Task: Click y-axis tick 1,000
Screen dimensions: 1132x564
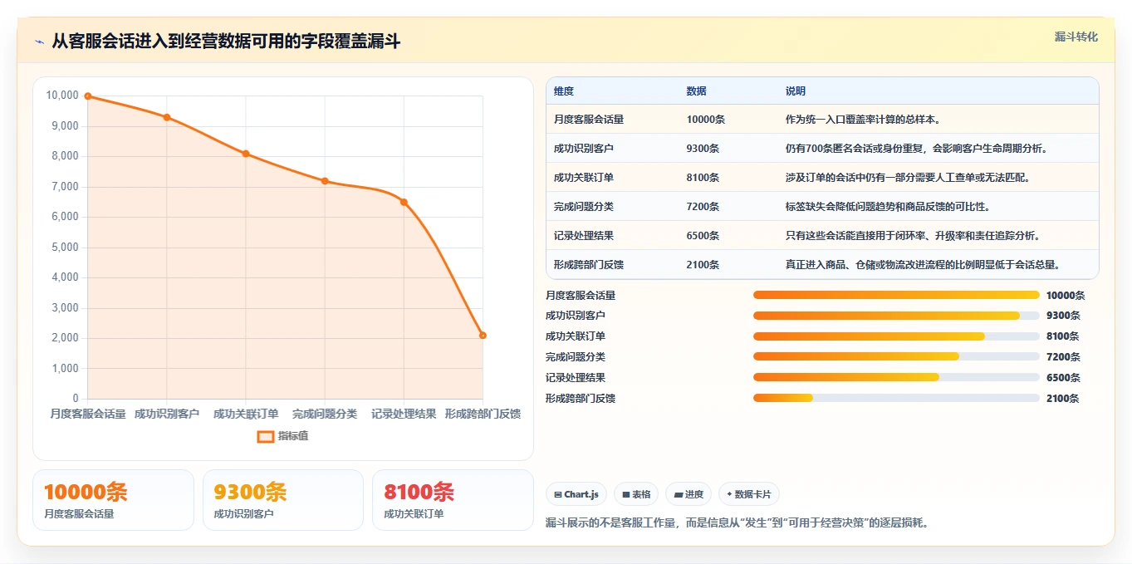Action: point(63,369)
